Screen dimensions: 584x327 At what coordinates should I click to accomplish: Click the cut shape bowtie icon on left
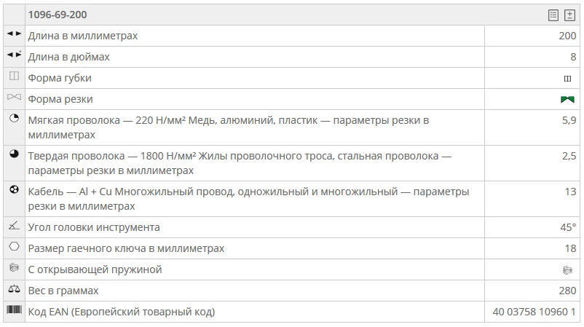point(14,98)
